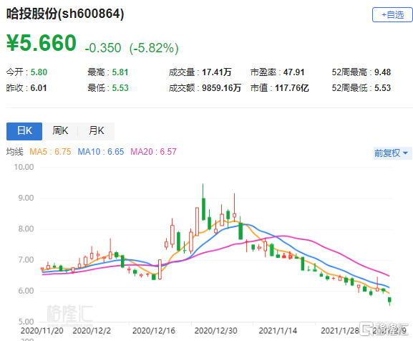
Task: Click the price change value -0.350
Action: [103, 48]
